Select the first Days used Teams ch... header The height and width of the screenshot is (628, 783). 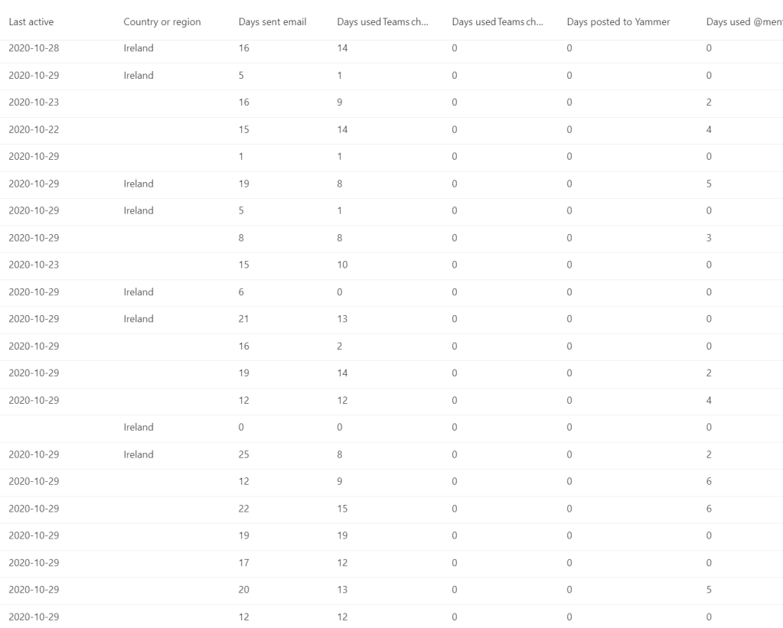(x=383, y=22)
